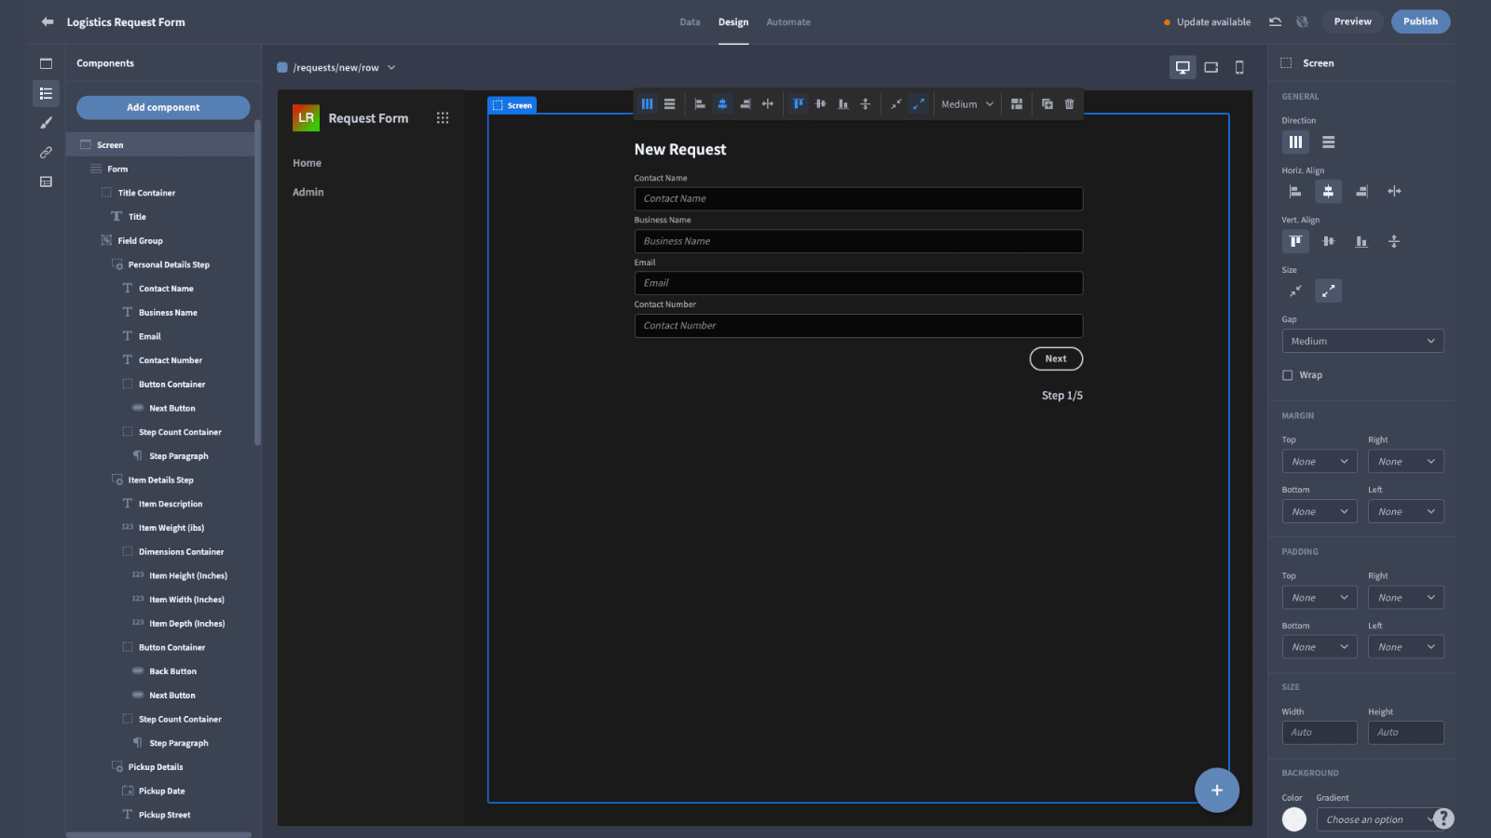Open the Padding Bottom dropdown
The width and height of the screenshot is (1491, 838).
click(x=1320, y=647)
